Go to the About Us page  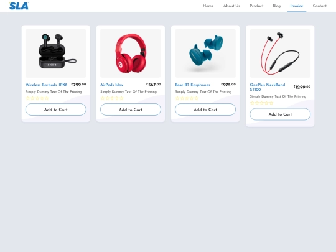tap(231, 6)
